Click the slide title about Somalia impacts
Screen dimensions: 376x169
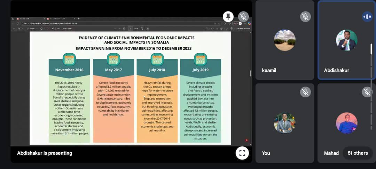tap(136, 40)
